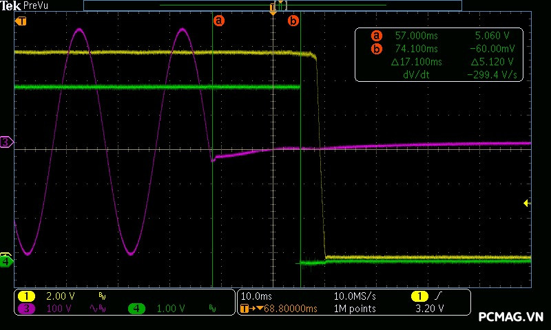Click the cursor 'b' marker on the waveform

click(x=293, y=21)
